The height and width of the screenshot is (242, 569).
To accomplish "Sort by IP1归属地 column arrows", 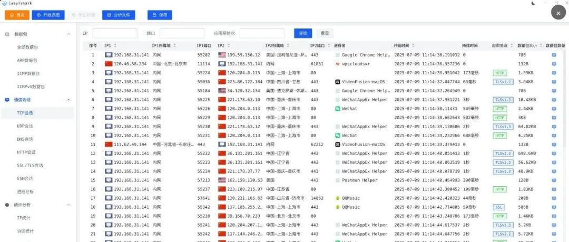I will click(174, 46).
